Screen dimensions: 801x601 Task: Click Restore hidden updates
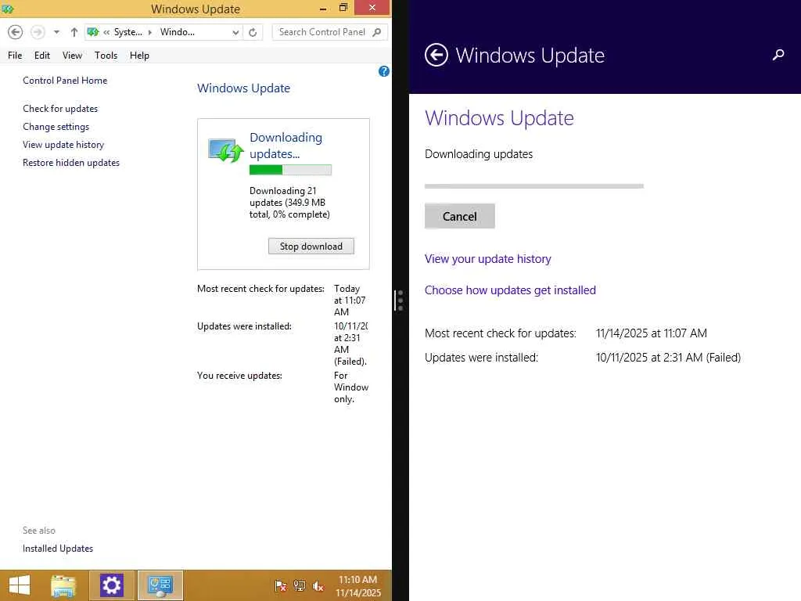point(71,163)
